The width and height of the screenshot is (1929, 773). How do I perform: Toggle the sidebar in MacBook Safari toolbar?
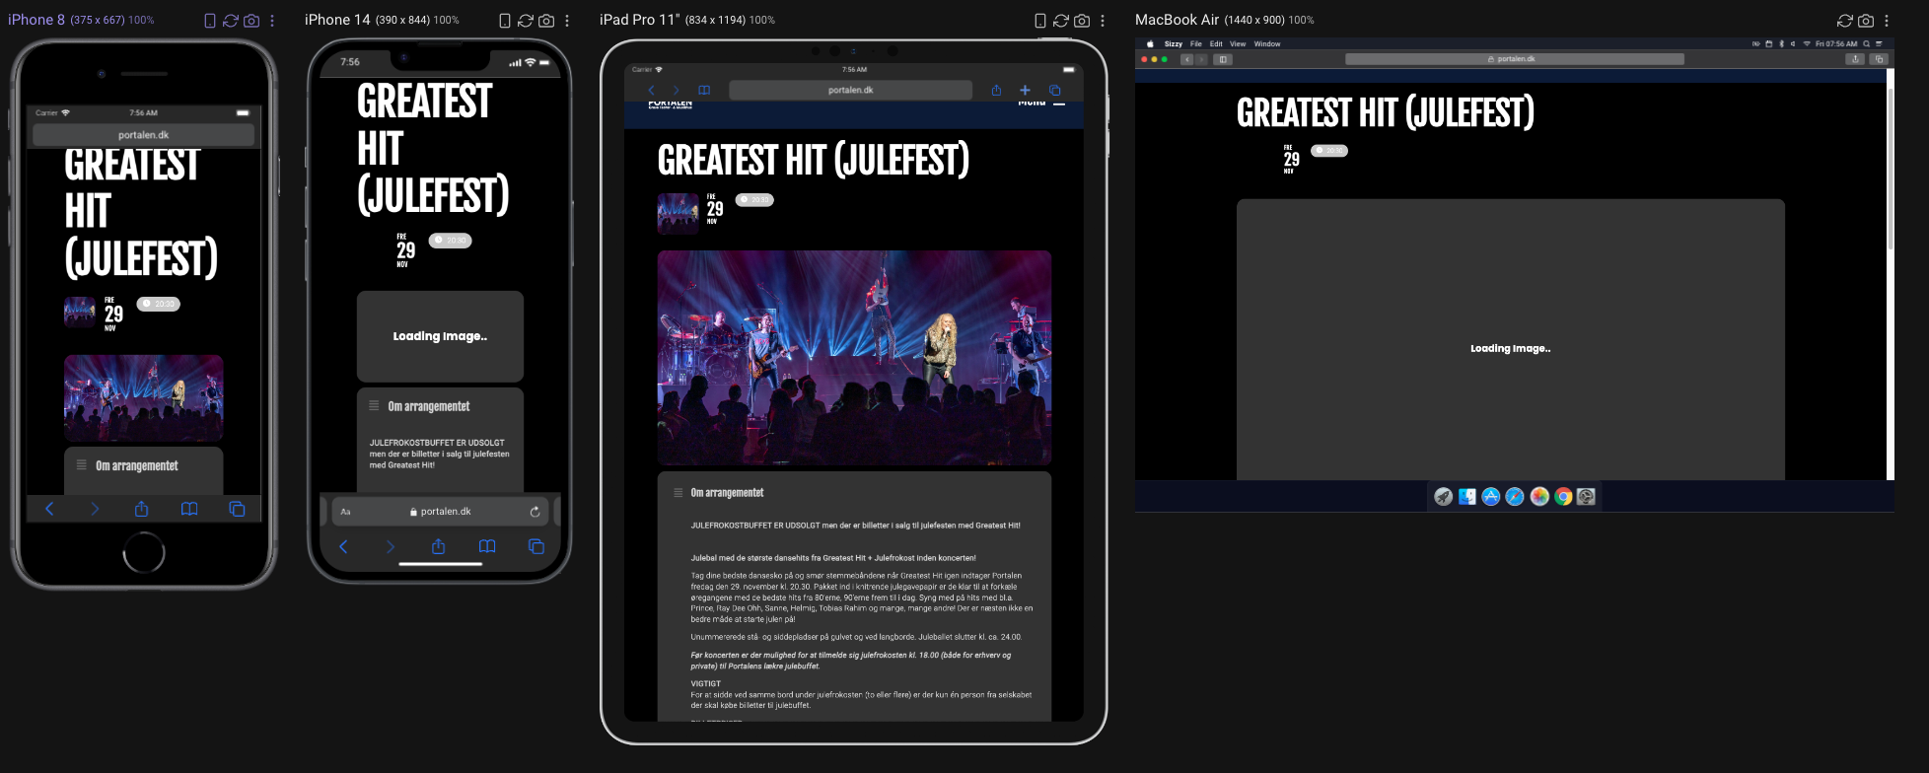pos(1222,59)
